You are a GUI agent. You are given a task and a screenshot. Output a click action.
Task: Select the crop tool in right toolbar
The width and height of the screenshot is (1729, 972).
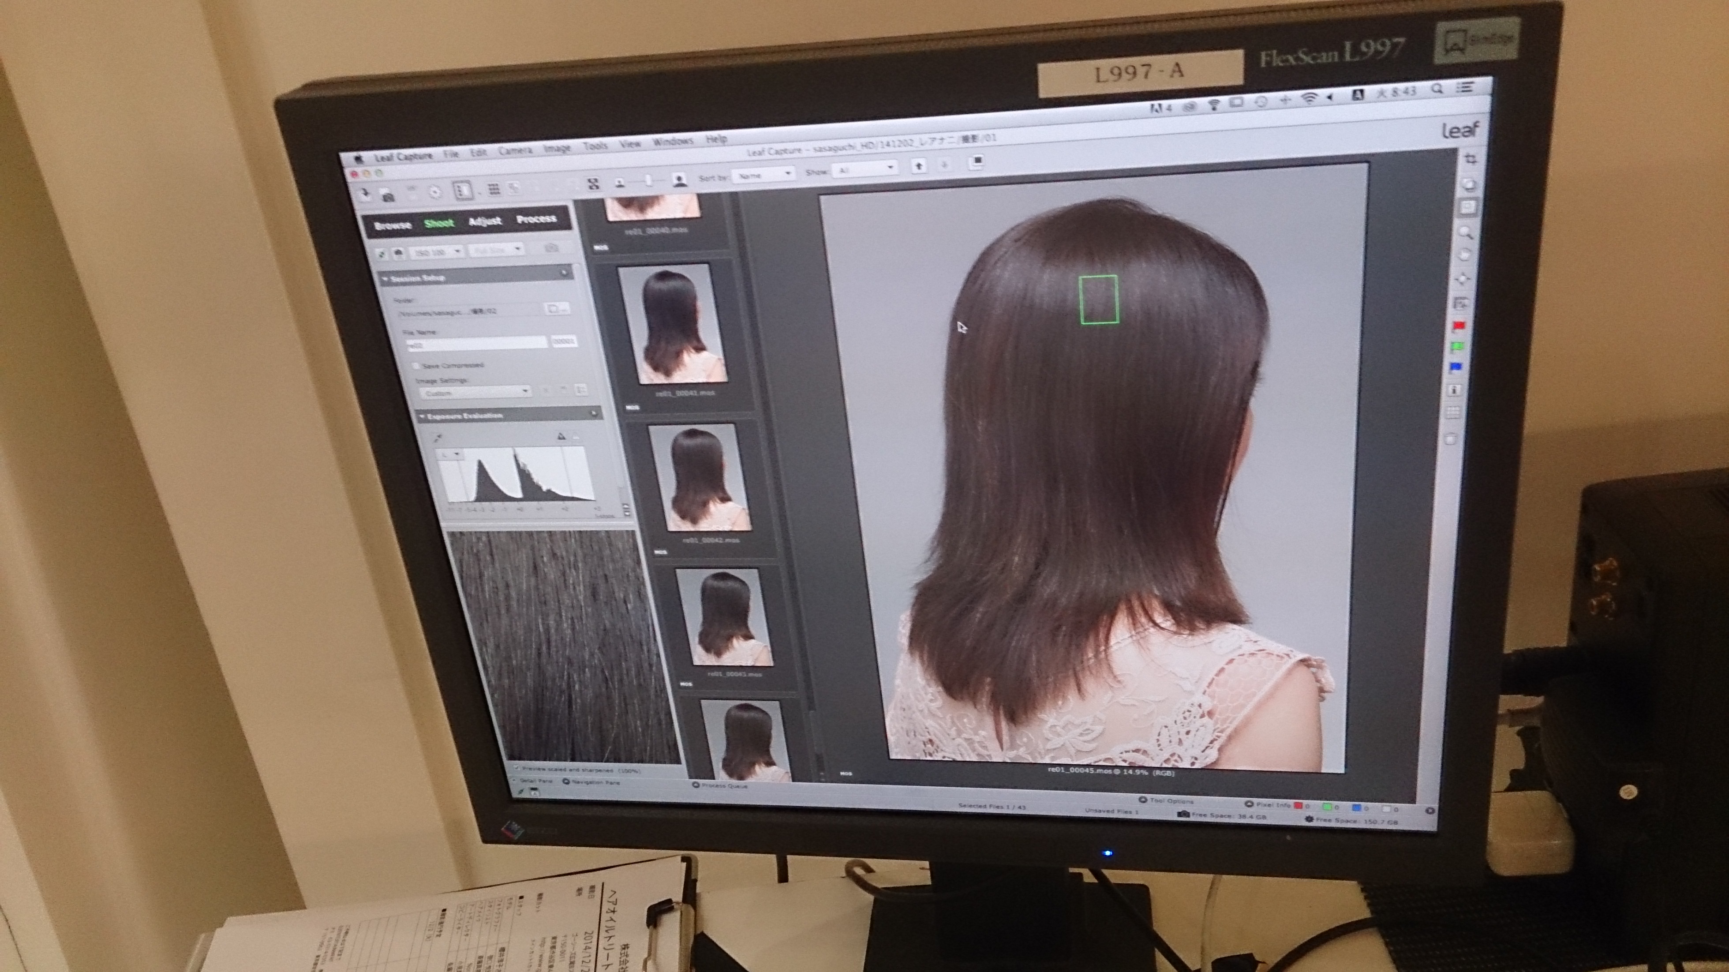tap(1471, 159)
